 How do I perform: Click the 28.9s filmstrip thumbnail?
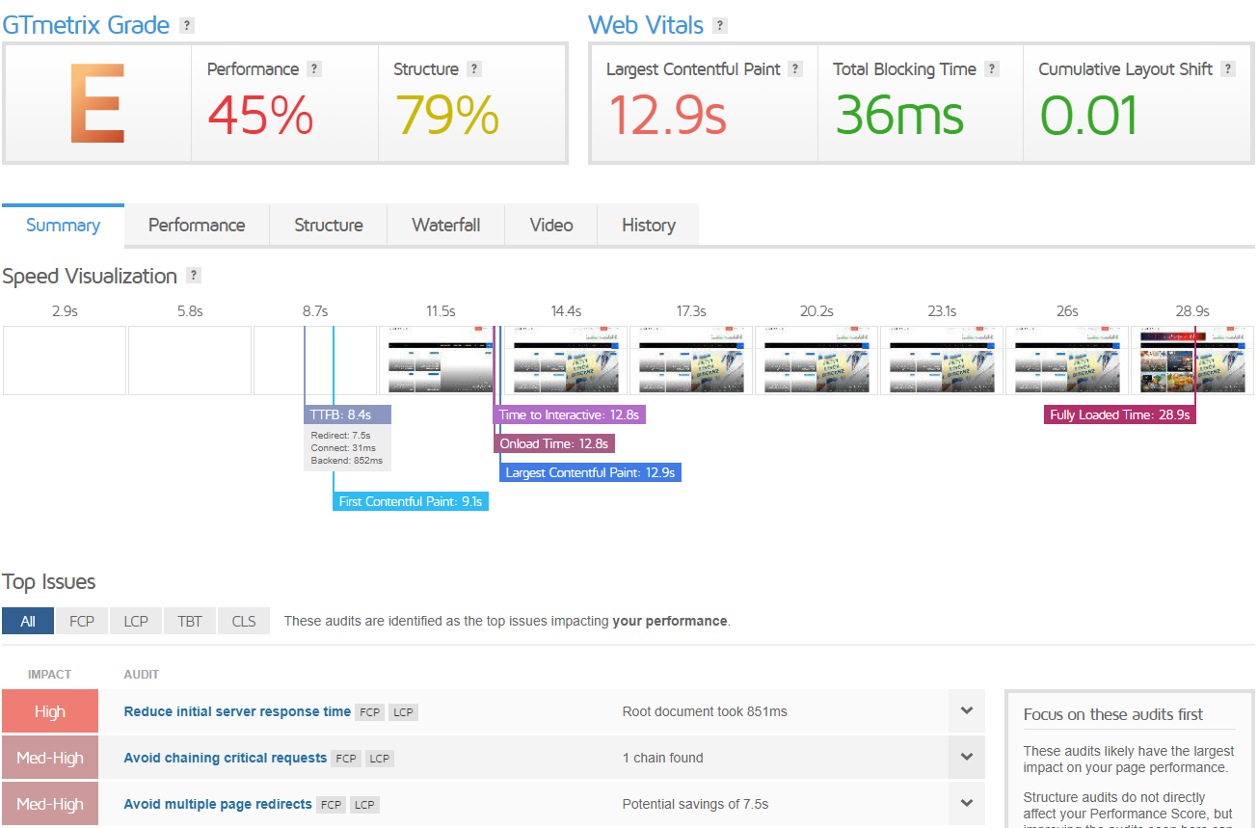pyautogui.click(x=1191, y=361)
